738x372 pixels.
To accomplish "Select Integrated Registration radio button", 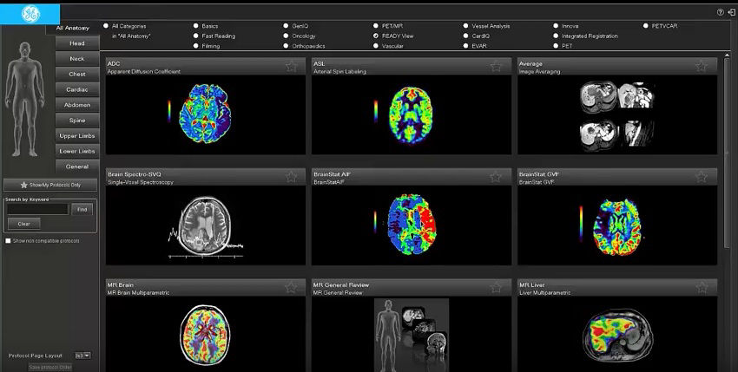I will point(556,36).
